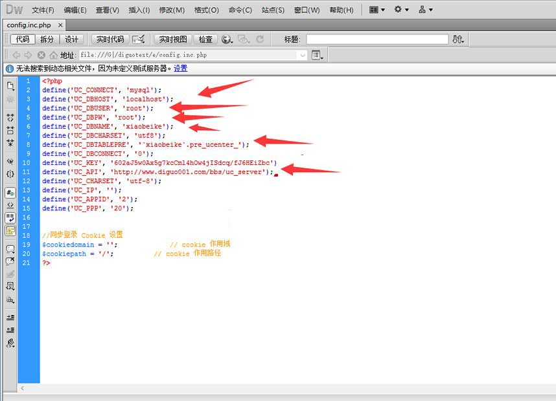Click the Collapse Full Tag icon

(x=10, y=118)
